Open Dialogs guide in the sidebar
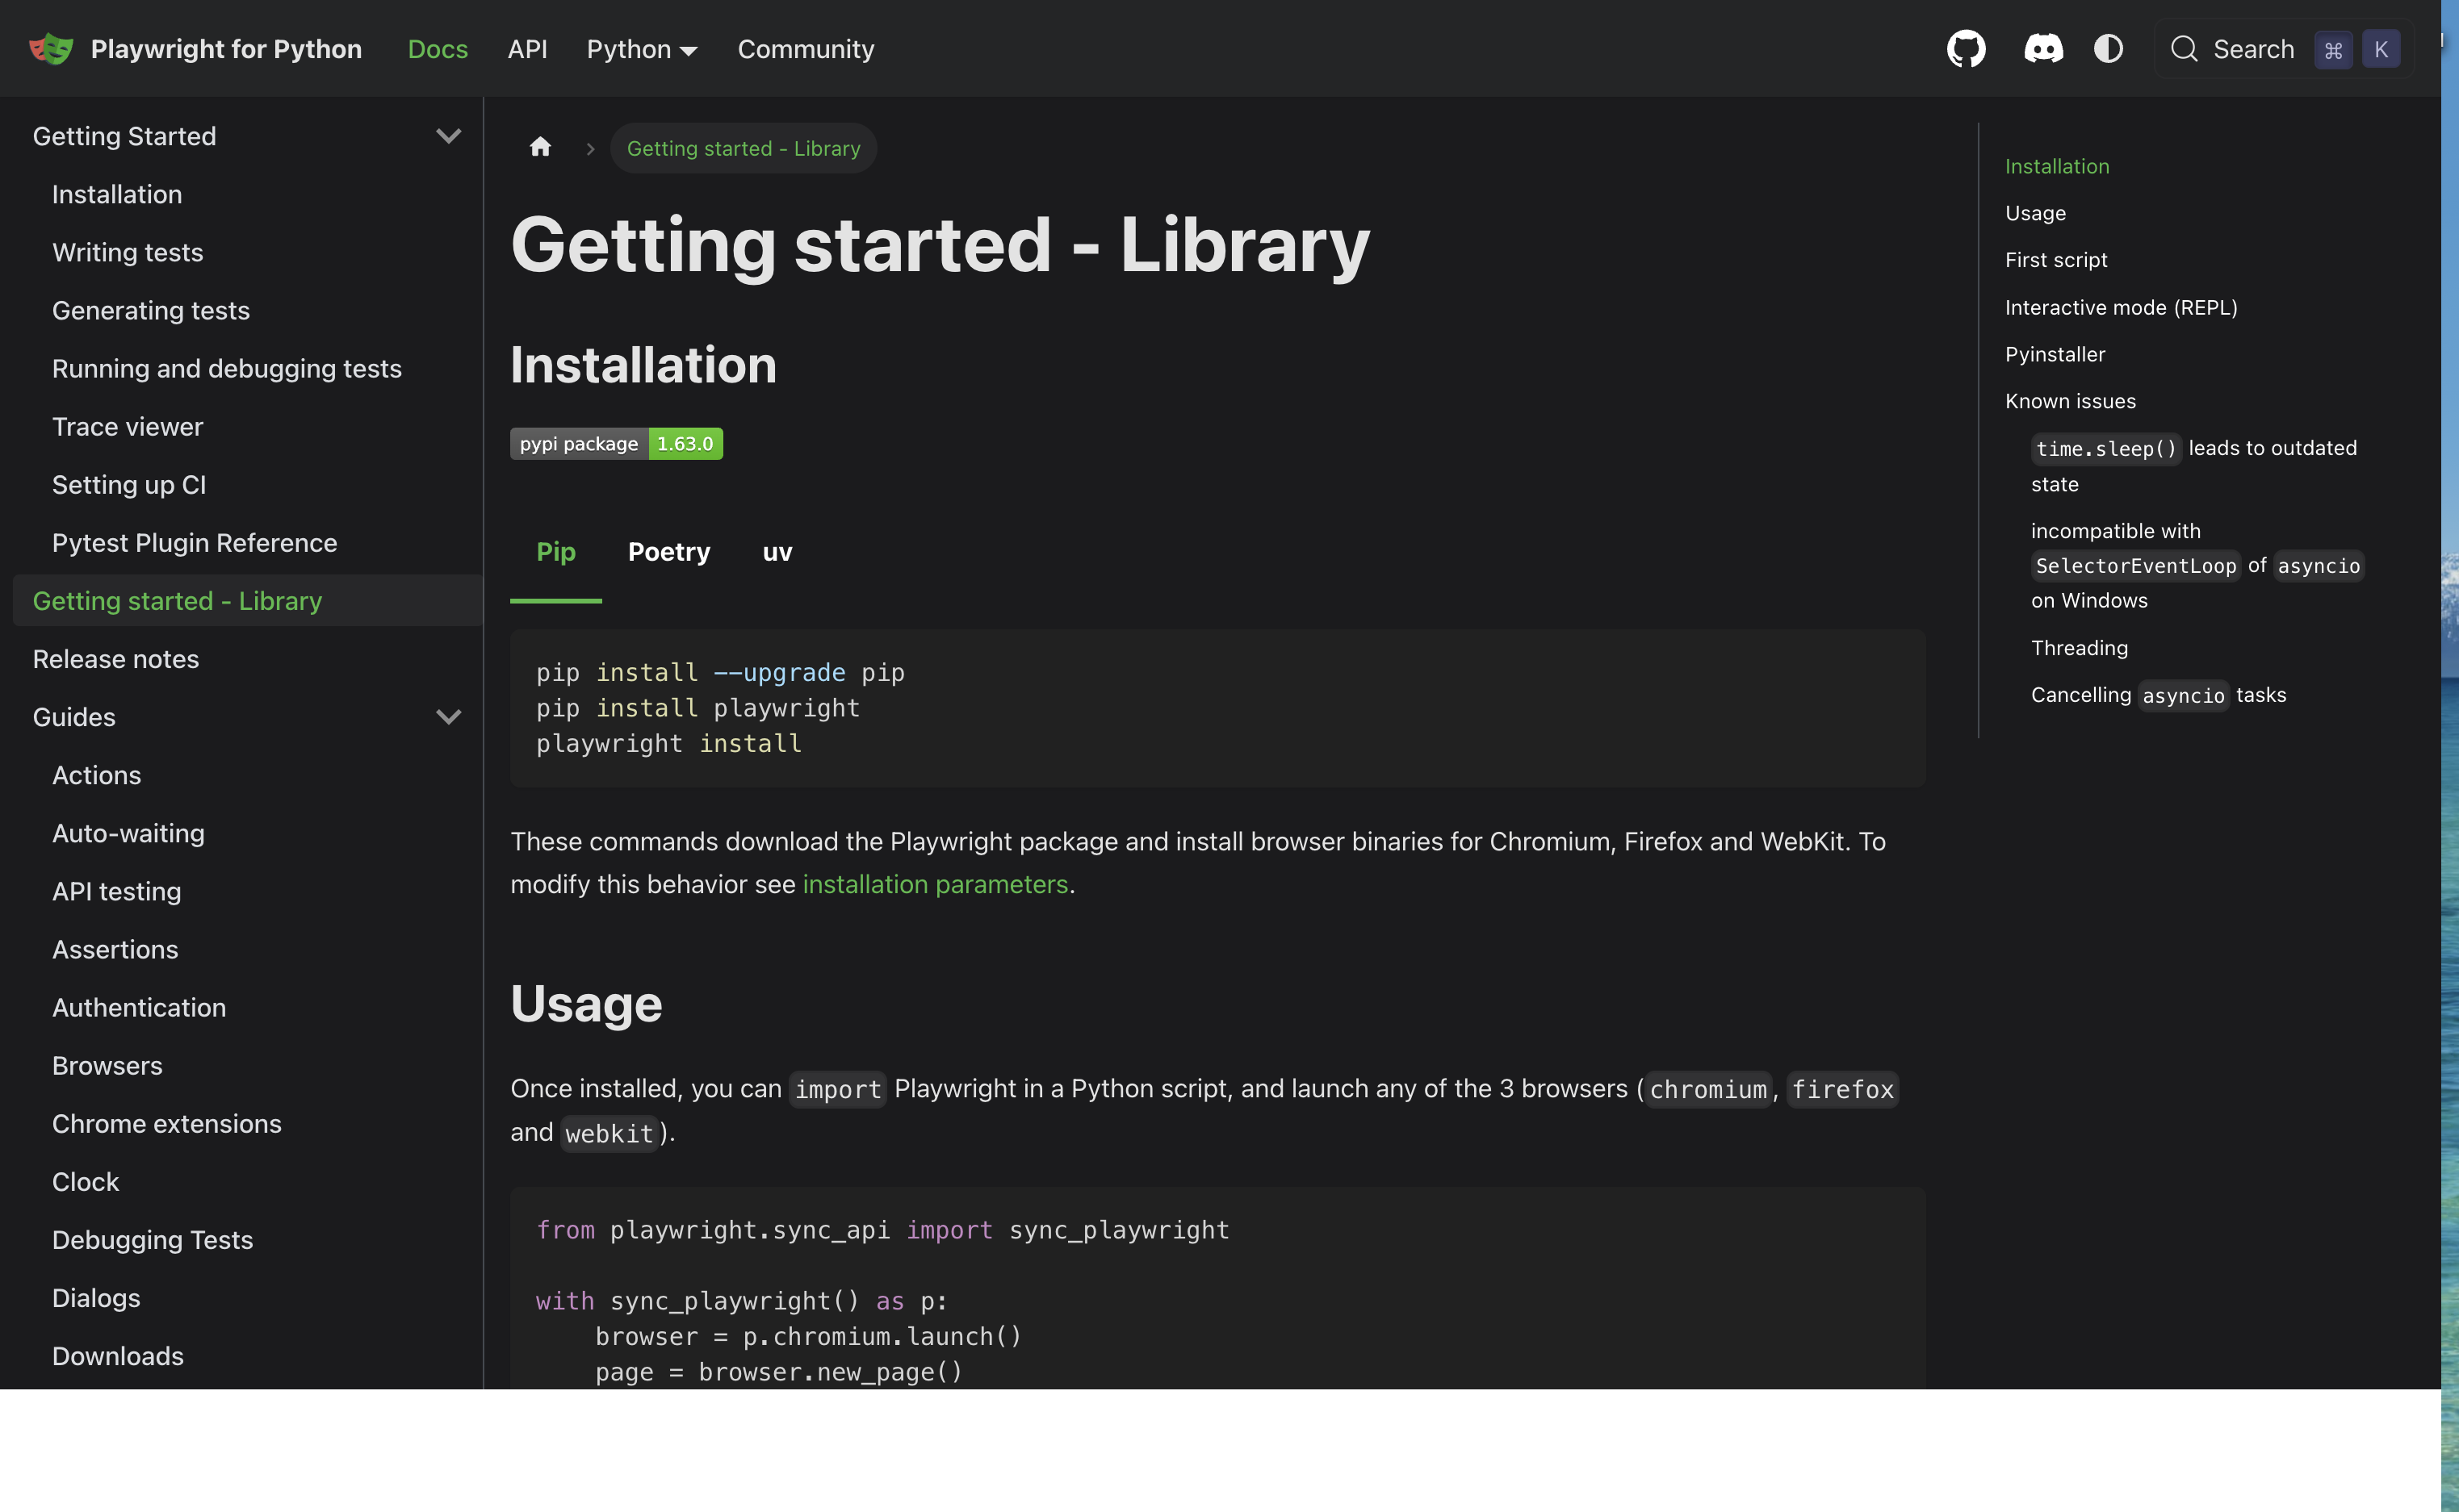This screenshot has width=2459, height=1512. pyautogui.click(x=96, y=1297)
